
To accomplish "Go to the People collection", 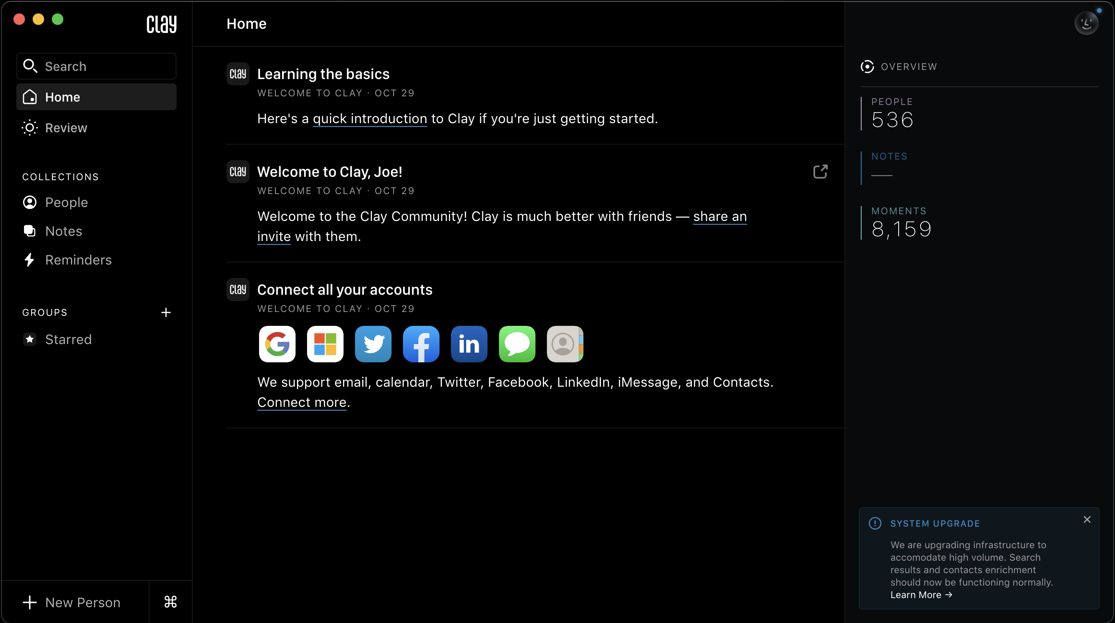I will pos(66,203).
